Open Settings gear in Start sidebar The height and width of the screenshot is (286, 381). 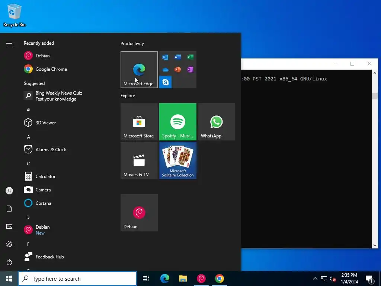[9, 244]
